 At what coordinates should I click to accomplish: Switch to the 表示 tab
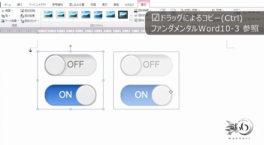[105, 5]
